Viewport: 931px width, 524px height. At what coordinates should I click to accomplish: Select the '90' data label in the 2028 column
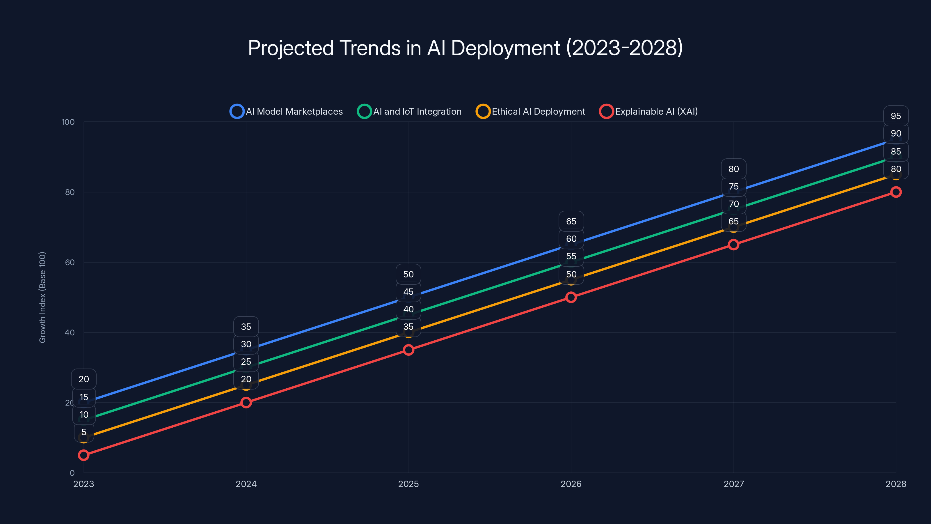pyautogui.click(x=896, y=133)
